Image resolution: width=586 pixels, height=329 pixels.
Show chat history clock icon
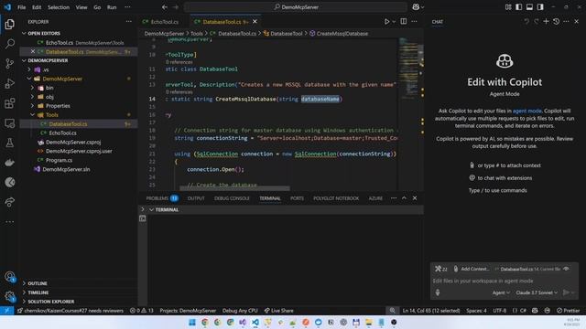(556, 22)
